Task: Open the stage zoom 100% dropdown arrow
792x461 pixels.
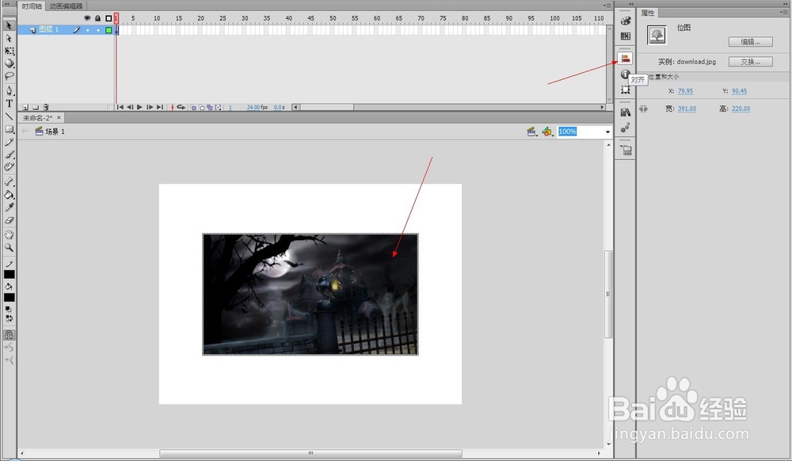Action: pyautogui.click(x=607, y=131)
